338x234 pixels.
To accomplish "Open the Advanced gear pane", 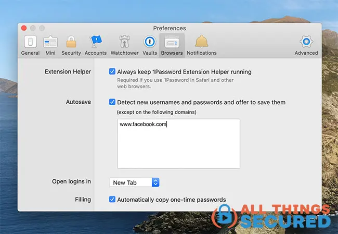I will tap(306, 45).
